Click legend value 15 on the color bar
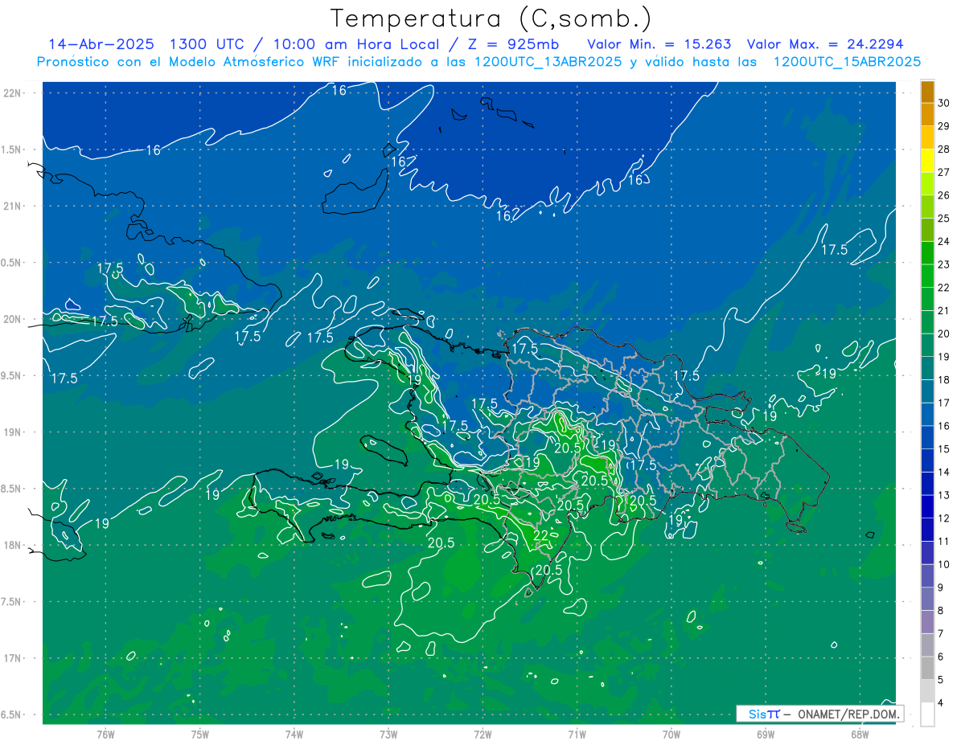The image size is (965, 745). point(943,449)
